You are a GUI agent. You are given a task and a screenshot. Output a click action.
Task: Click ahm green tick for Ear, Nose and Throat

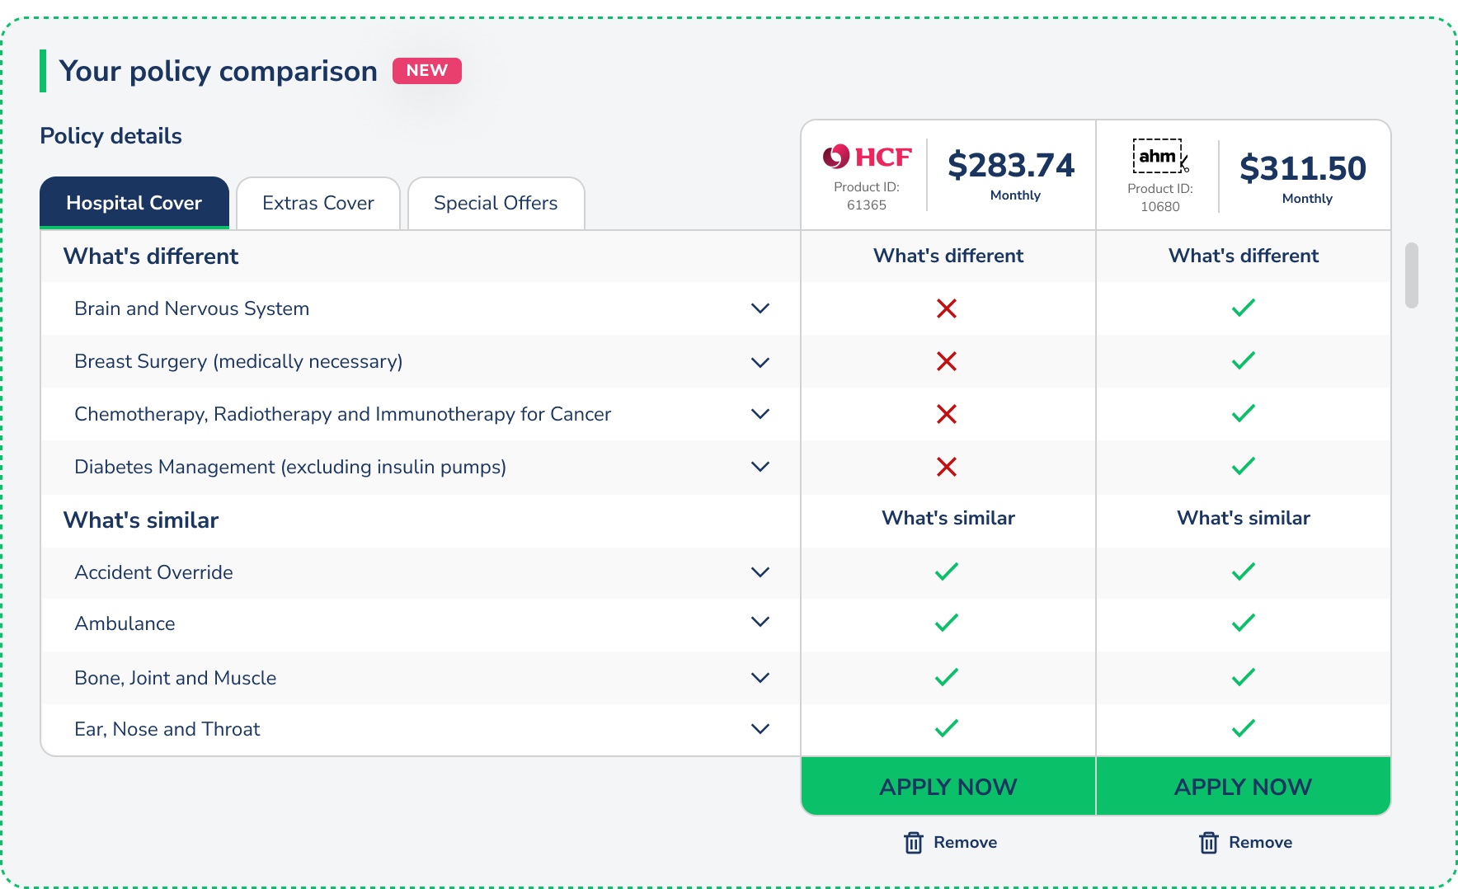click(x=1243, y=728)
